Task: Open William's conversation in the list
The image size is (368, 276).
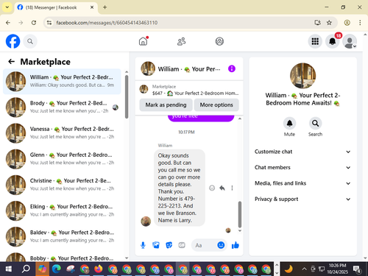Action: pyautogui.click(x=62, y=82)
